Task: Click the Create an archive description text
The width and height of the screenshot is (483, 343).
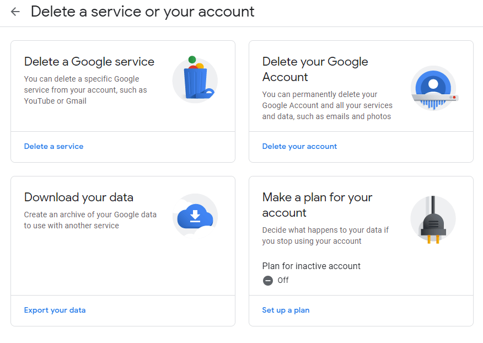Action: (x=90, y=220)
